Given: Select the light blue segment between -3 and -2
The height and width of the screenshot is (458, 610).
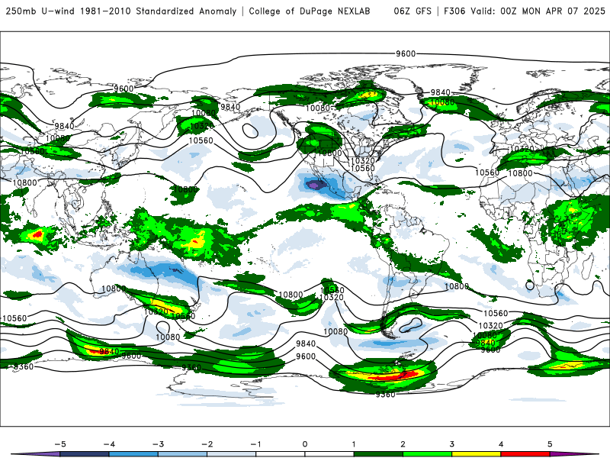Looking at the screenshot, I should click(182, 454).
